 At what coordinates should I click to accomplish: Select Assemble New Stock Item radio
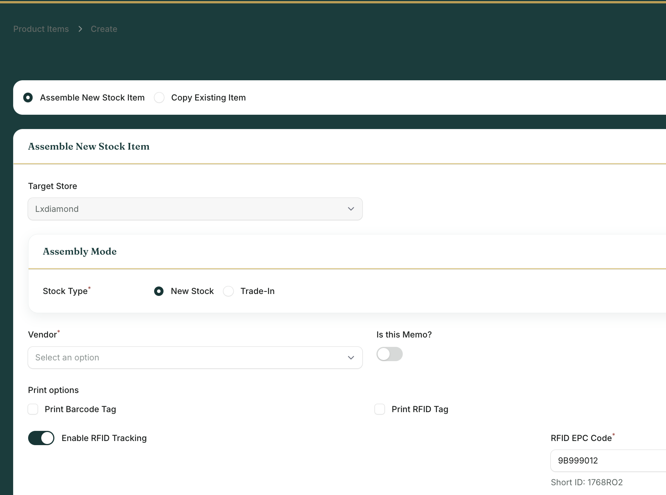click(x=28, y=97)
